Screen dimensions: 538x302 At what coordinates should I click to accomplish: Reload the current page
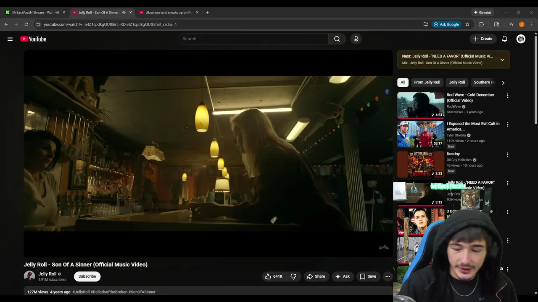[x=26, y=24]
